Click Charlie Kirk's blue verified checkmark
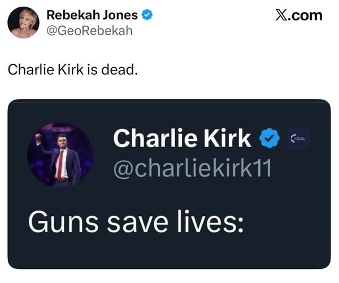 [270, 138]
